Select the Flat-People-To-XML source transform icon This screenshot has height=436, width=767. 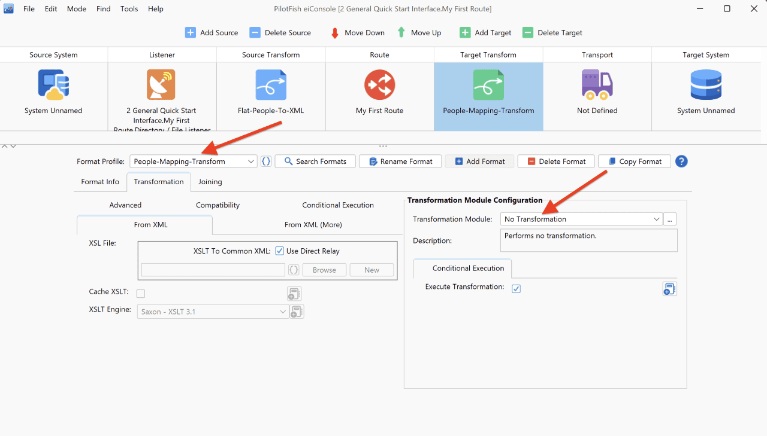pos(271,84)
